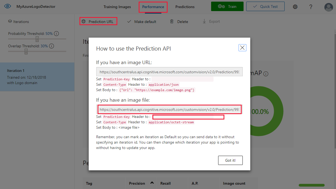Click the Recall column header
Viewport: 336px width, 189px height.
[165, 183]
